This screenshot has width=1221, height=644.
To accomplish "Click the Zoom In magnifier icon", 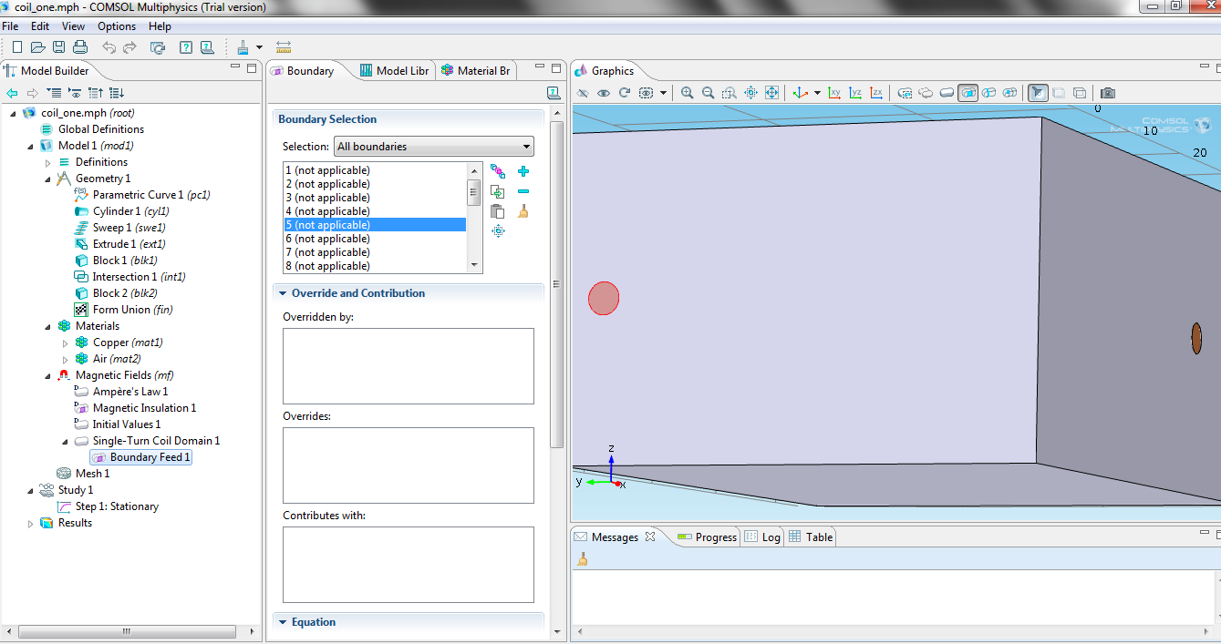I will pos(687,93).
